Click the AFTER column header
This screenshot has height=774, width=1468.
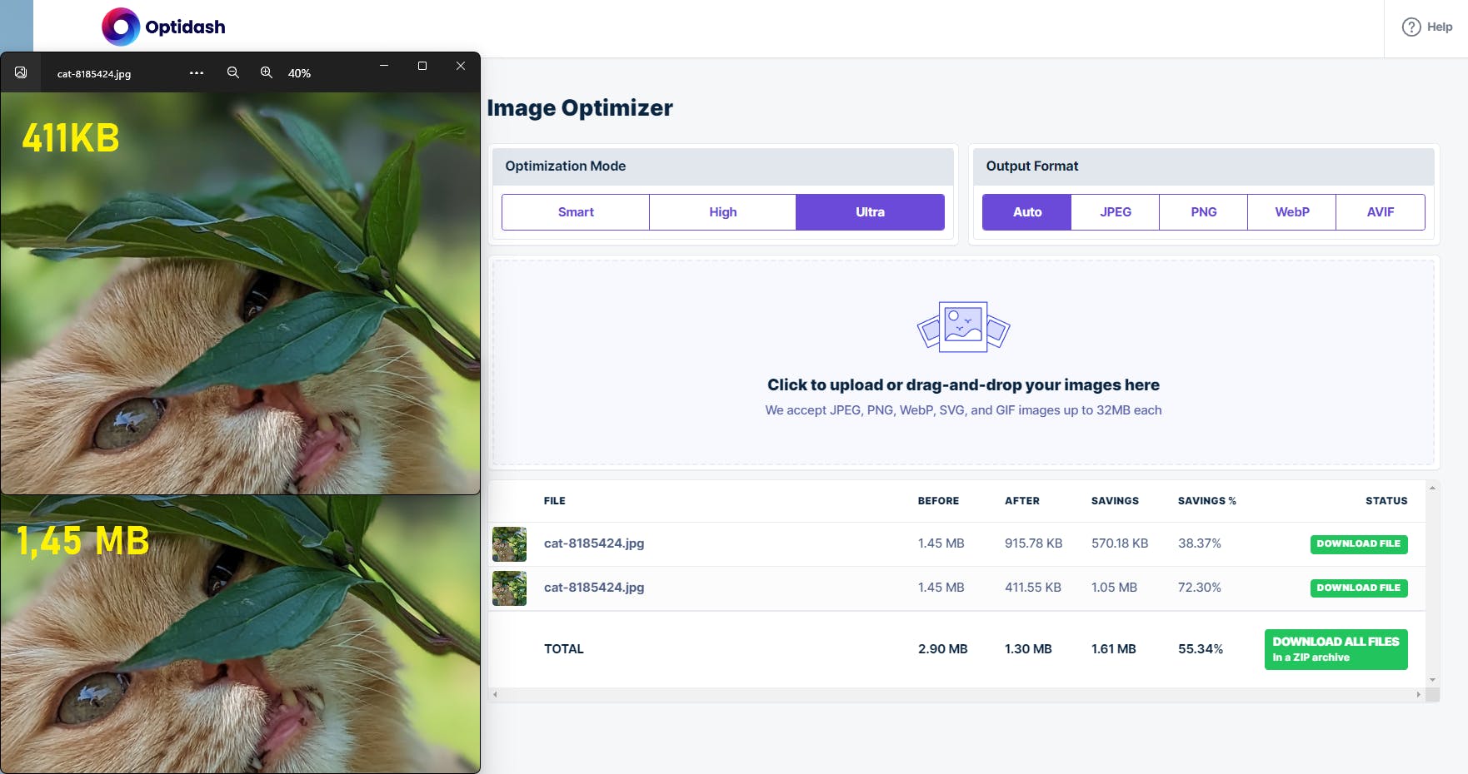coord(1022,501)
